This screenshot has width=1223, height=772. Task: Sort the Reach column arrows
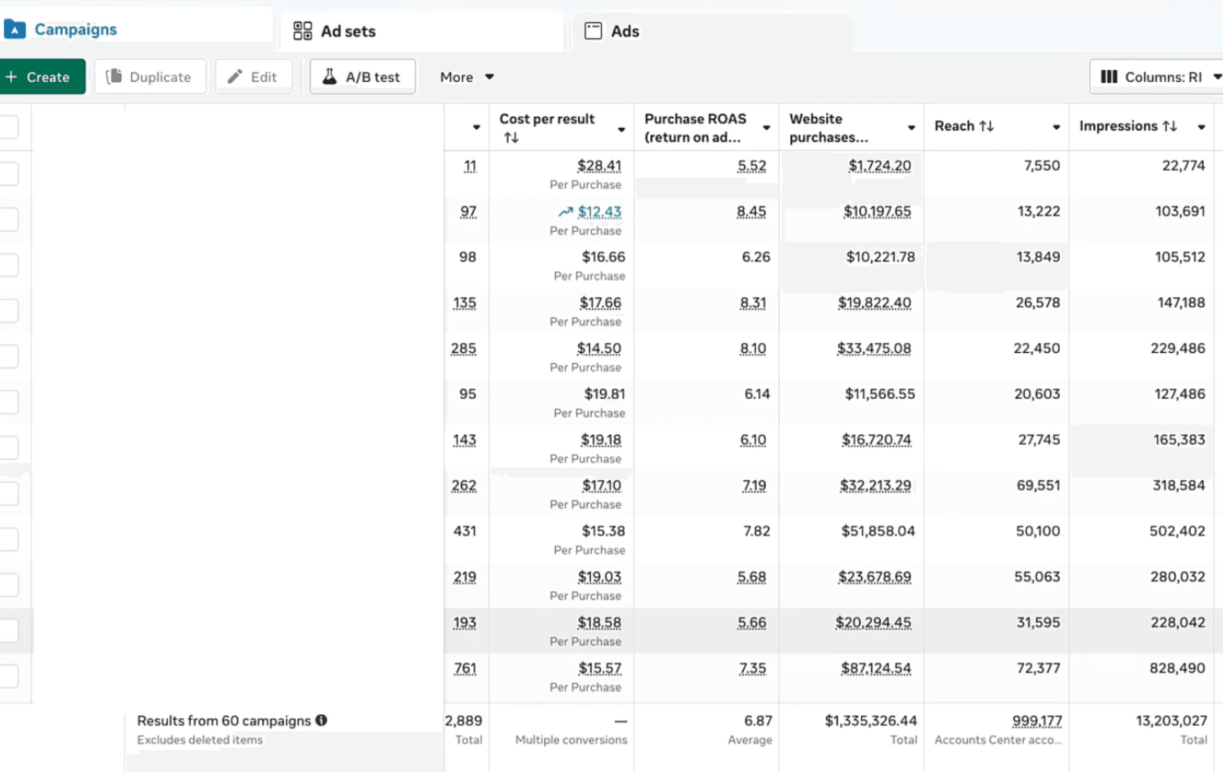[986, 126]
